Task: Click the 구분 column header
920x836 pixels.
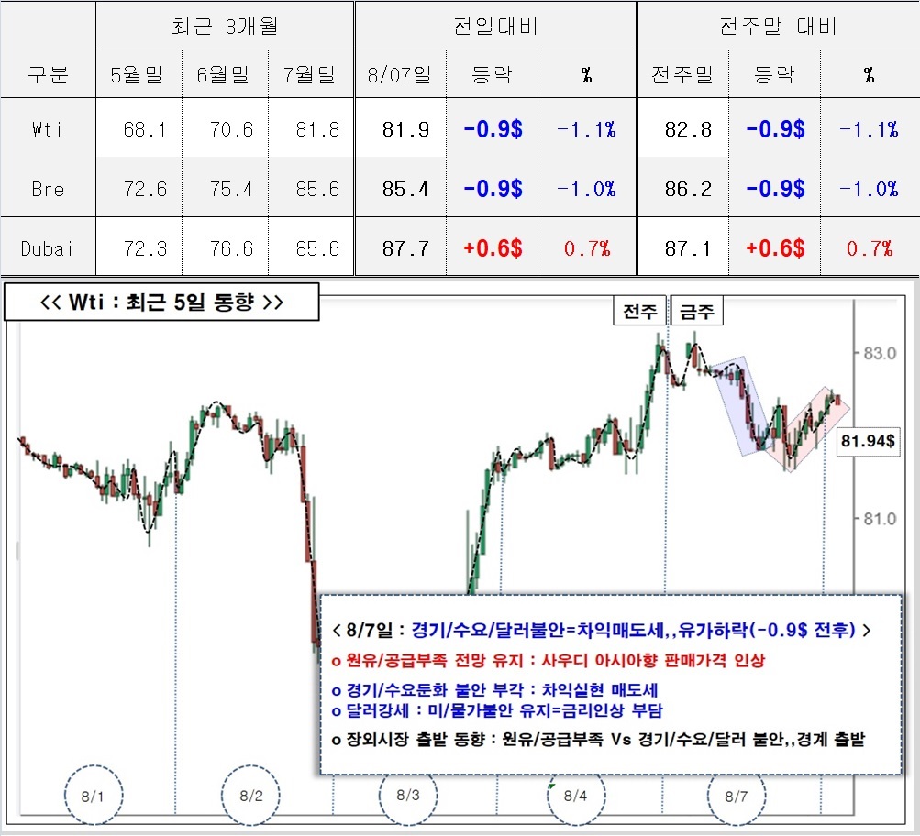Action: coord(48,74)
